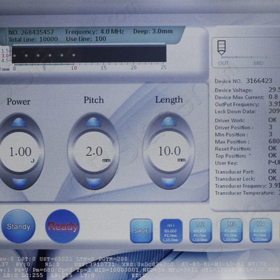Image resolution: width=280 pixels, height=280 pixels.
Task: Click the 20 mm ruler mark
Action: [x=133, y=67]
